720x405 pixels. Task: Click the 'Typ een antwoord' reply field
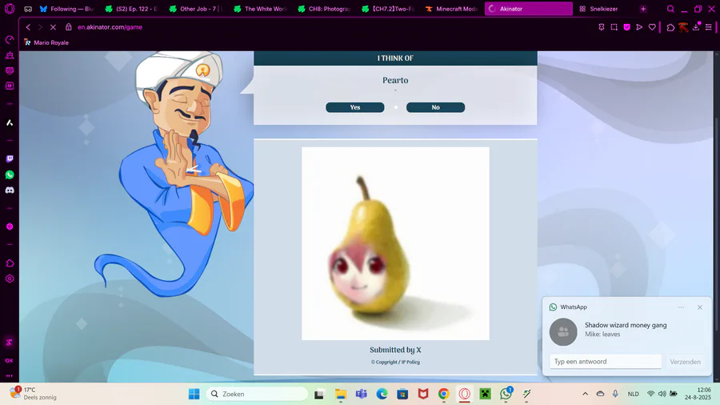[606, 361]
